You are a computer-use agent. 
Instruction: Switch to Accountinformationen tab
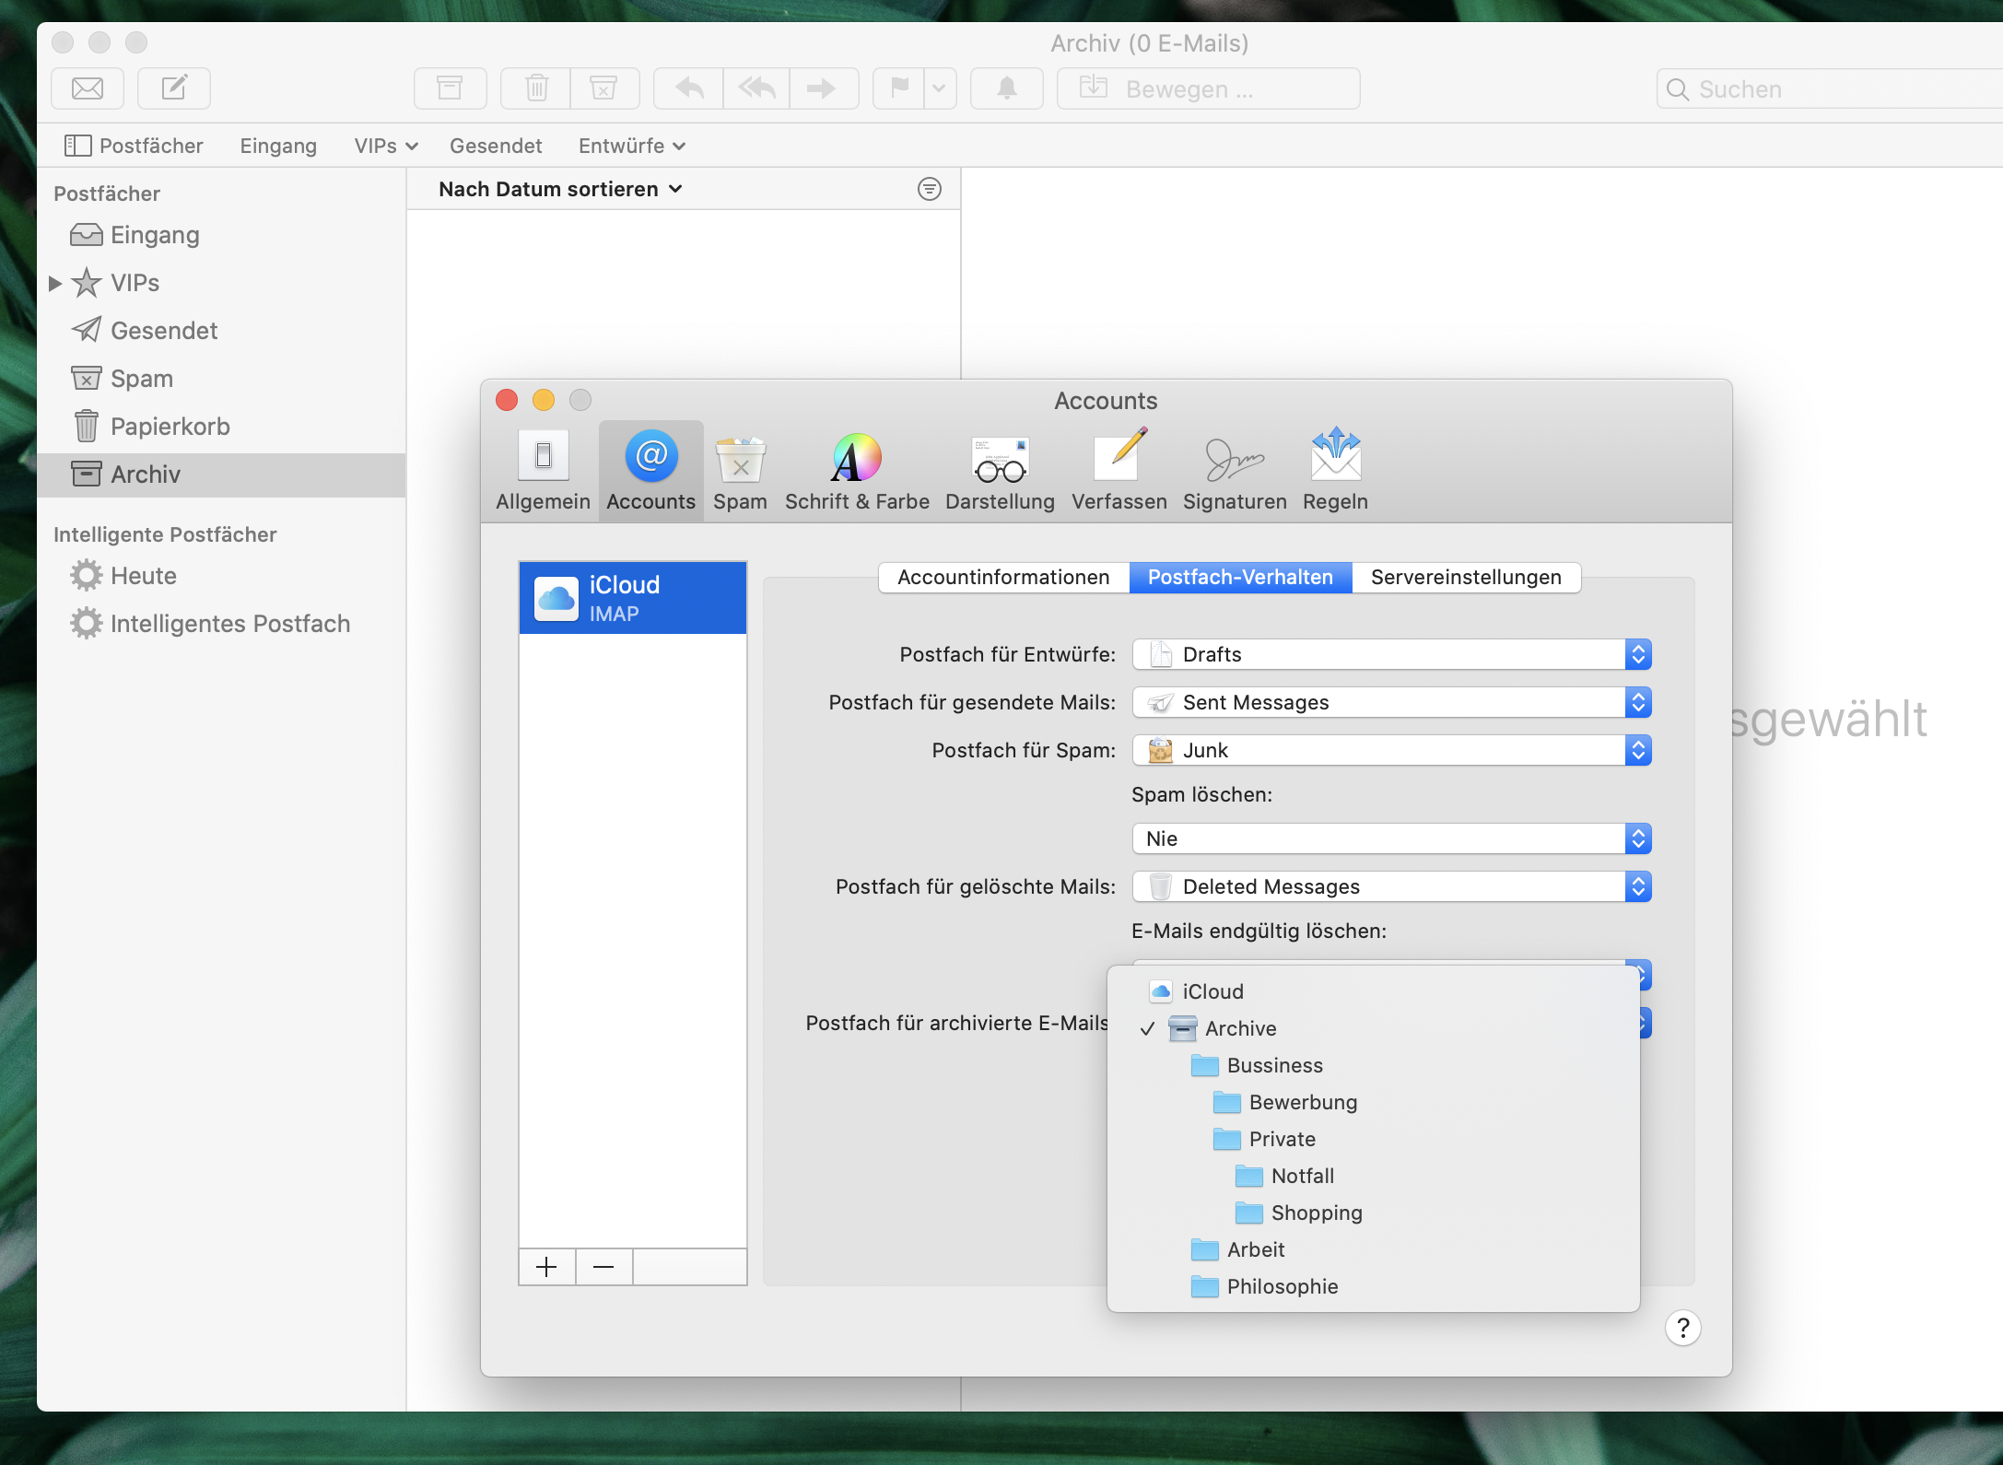tap(1003, 577)
